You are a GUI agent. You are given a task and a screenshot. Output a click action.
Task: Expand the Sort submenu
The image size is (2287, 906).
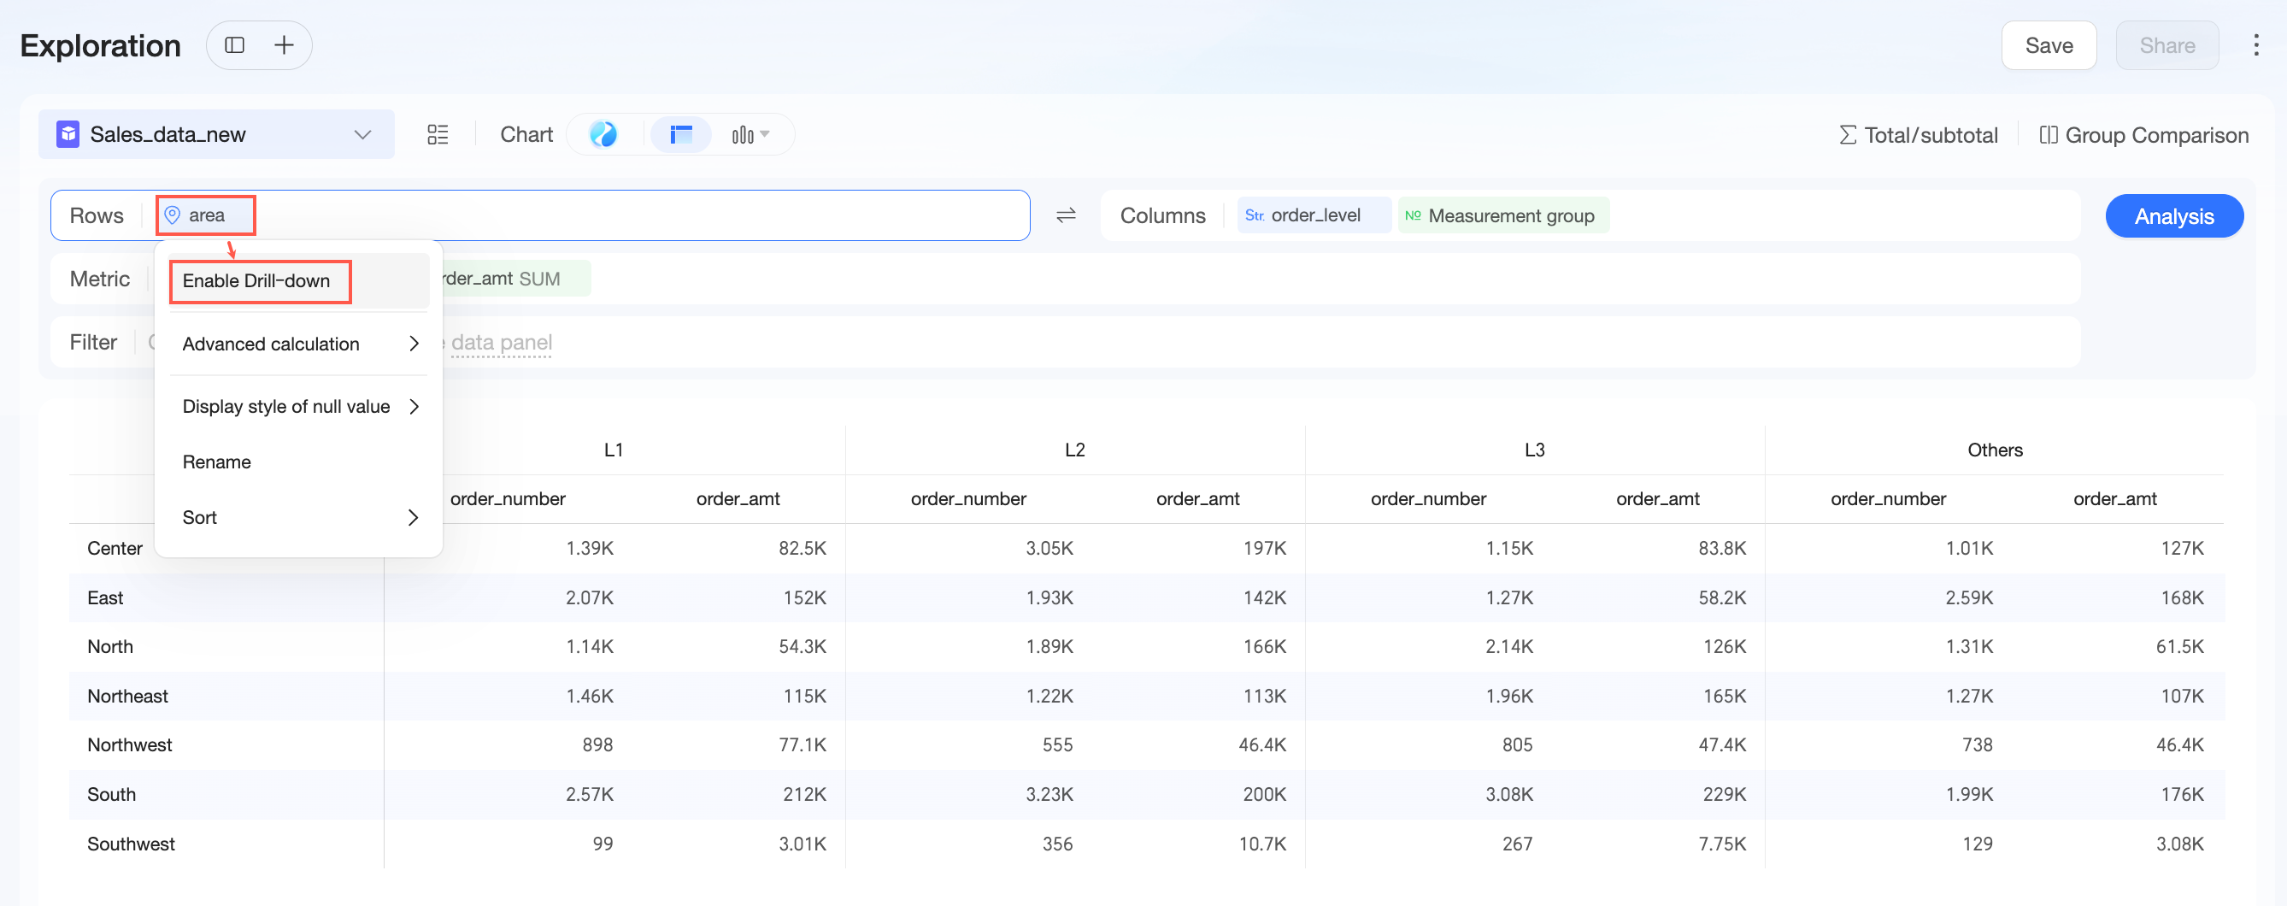[x=299, y=518]
